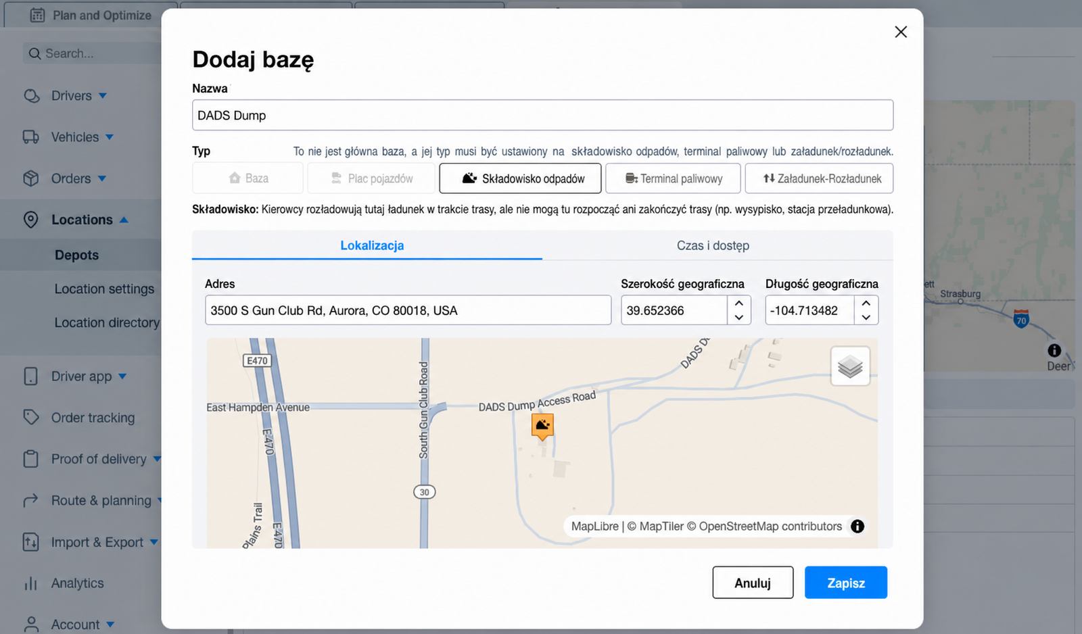Click the sidebar Search box
This screenshot has width=1082, height=634.
pyautogui.click(x=91, y=53)
